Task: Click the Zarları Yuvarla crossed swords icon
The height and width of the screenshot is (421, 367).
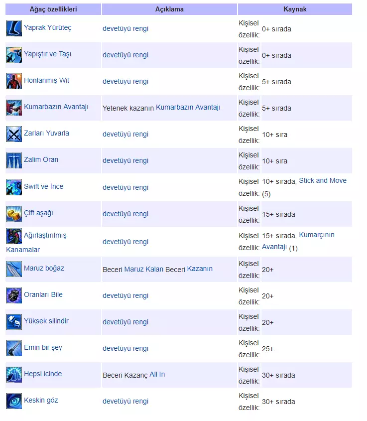Action: click(14, 134)
